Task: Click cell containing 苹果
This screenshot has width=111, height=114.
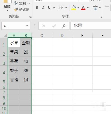Action: (14, 52)
